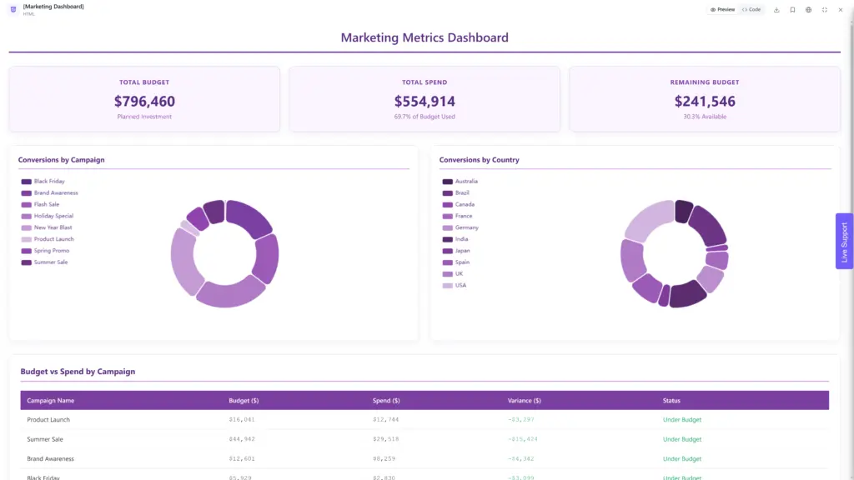Click the 69.7% of Budget Used text

(x=424, y=117)
